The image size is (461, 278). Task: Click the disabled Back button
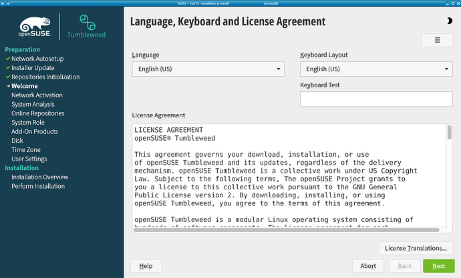[405, 266]
